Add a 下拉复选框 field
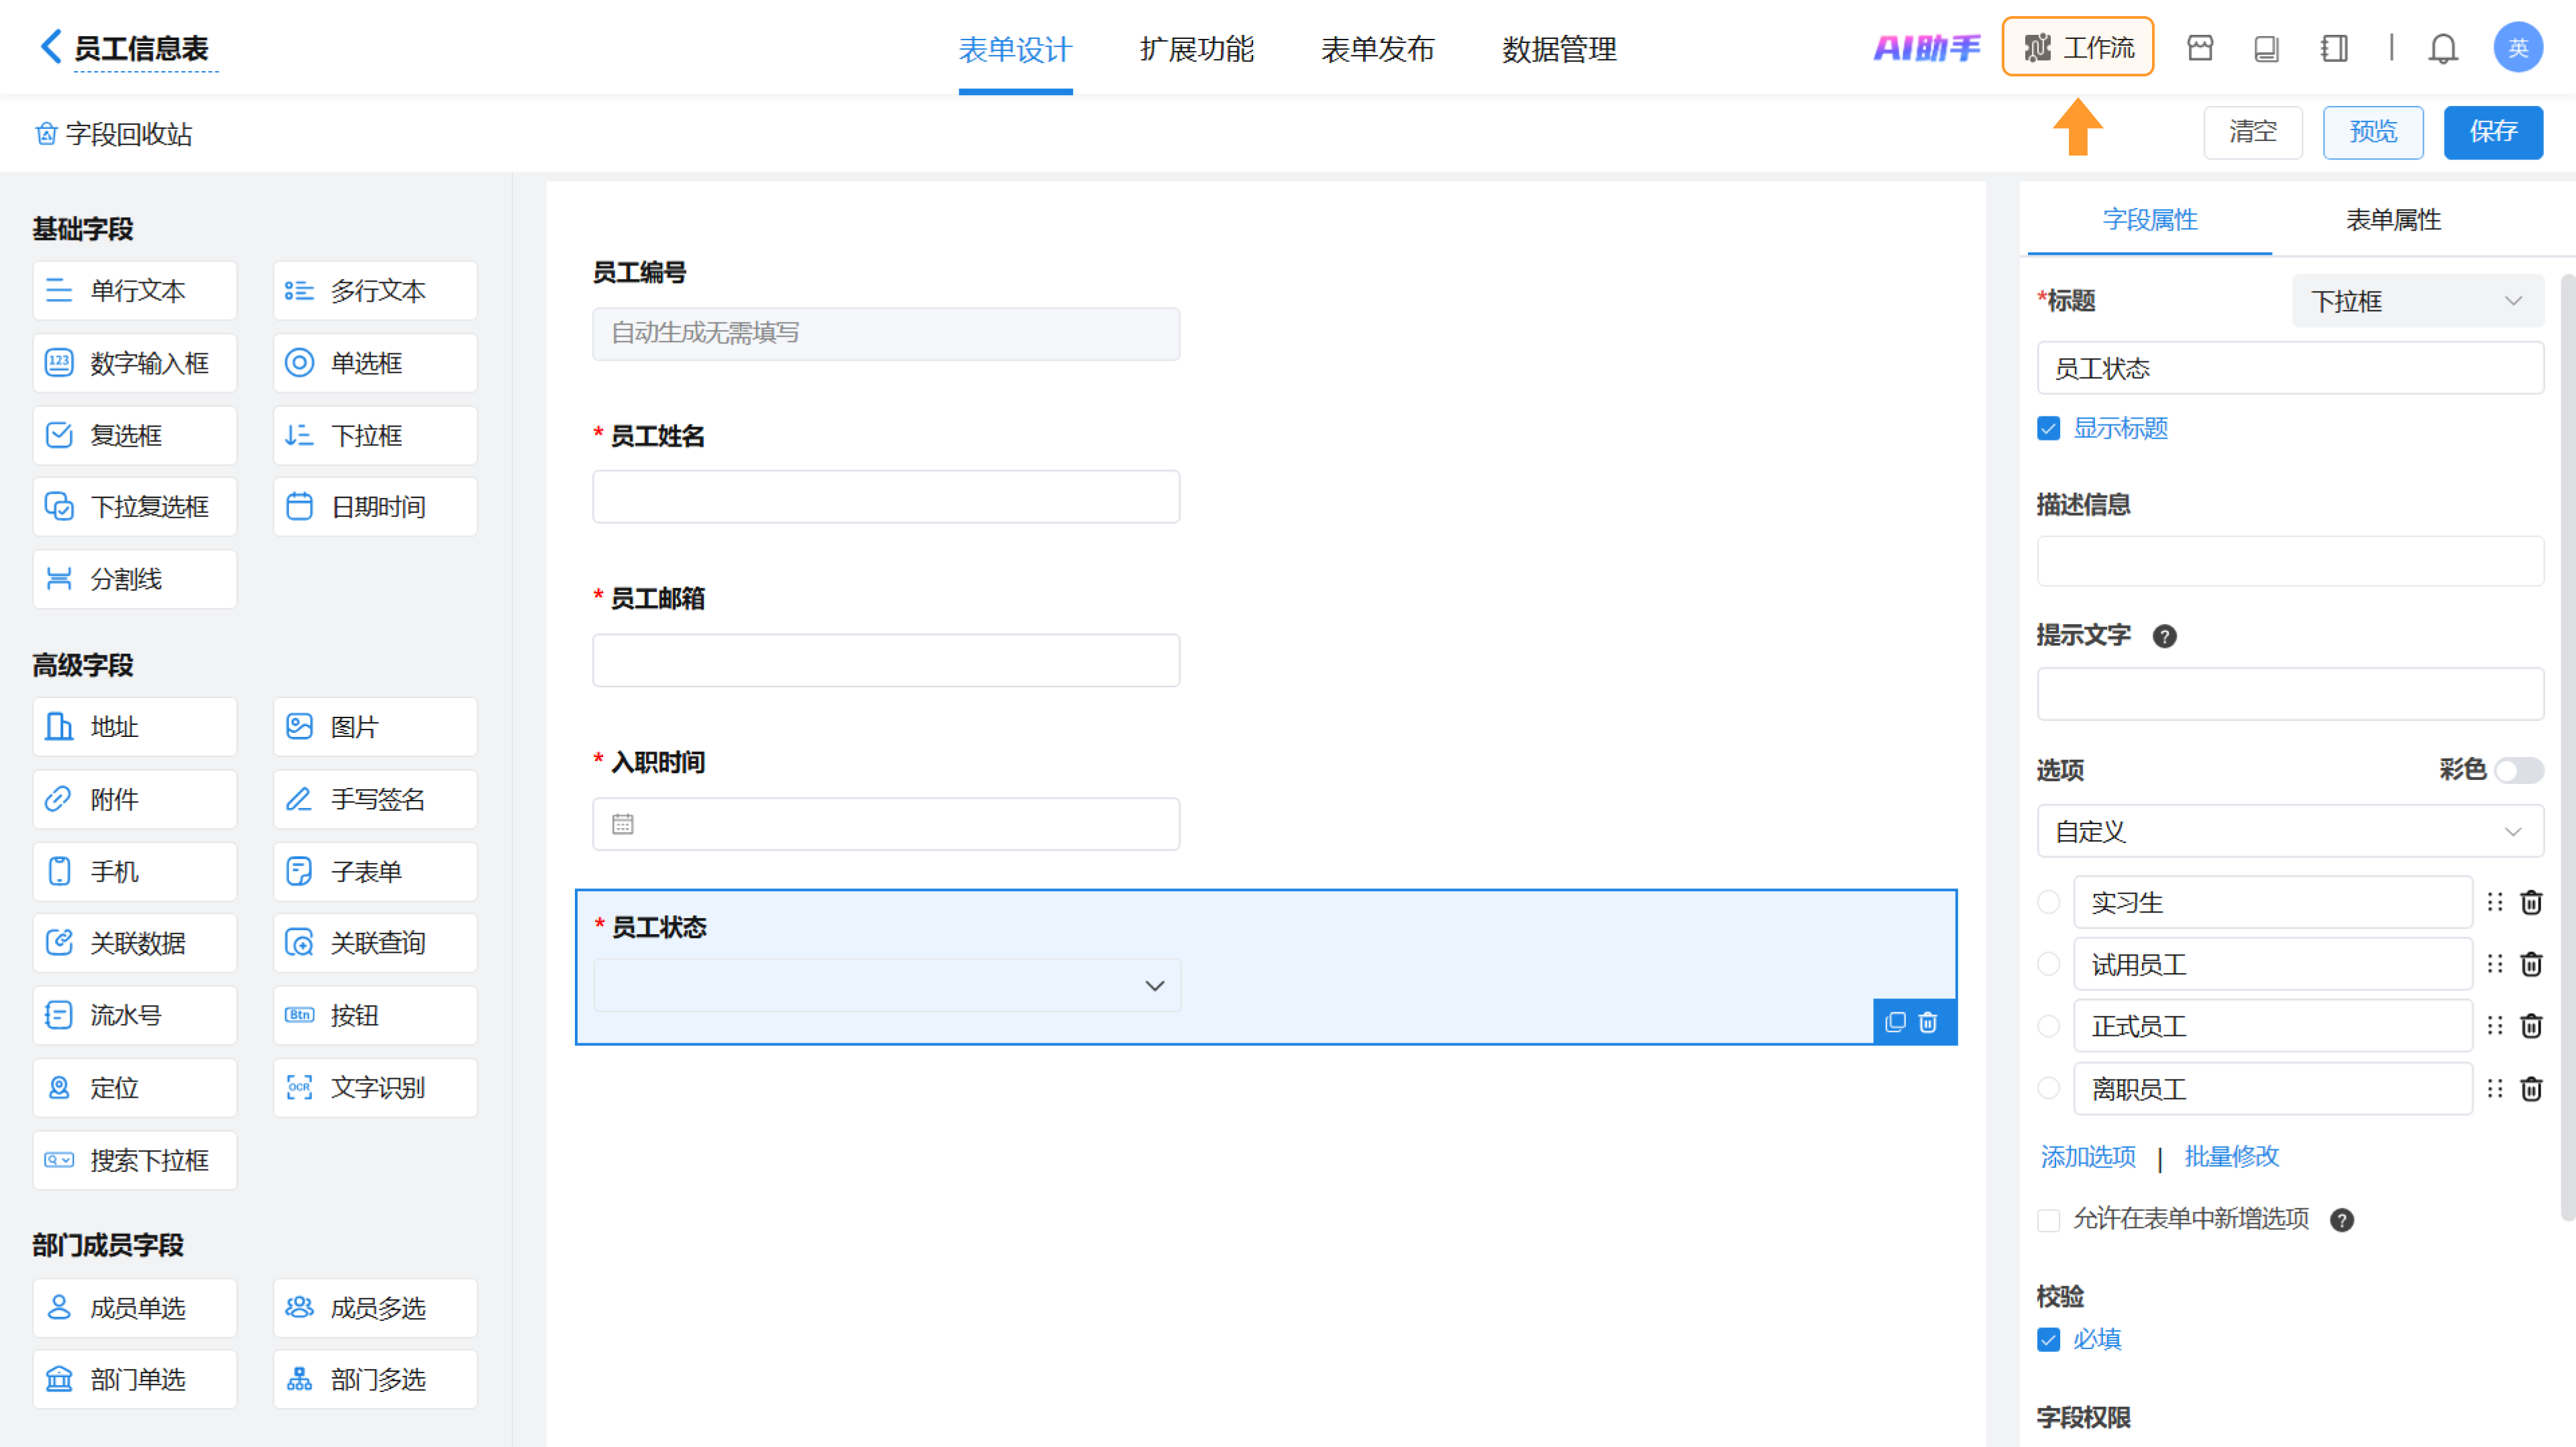 click(135, 507)
